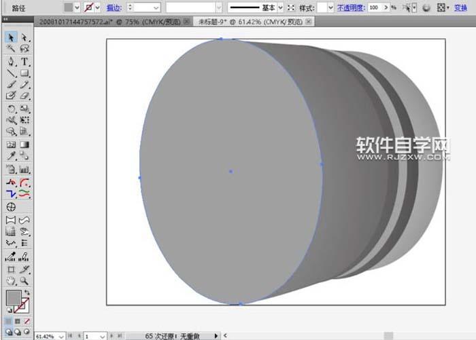This screenshot has width=476, height=340.
Task: Set fill mode to None
Action: 27,321
